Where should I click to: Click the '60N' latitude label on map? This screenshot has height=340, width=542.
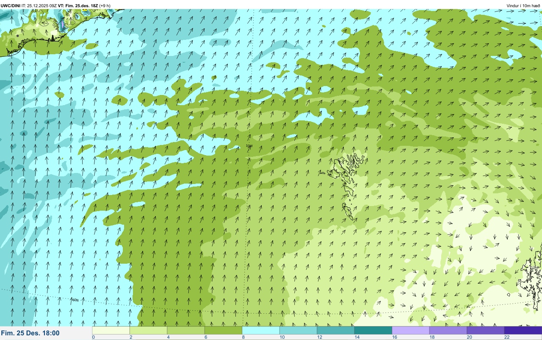click(x=75, y=300)
